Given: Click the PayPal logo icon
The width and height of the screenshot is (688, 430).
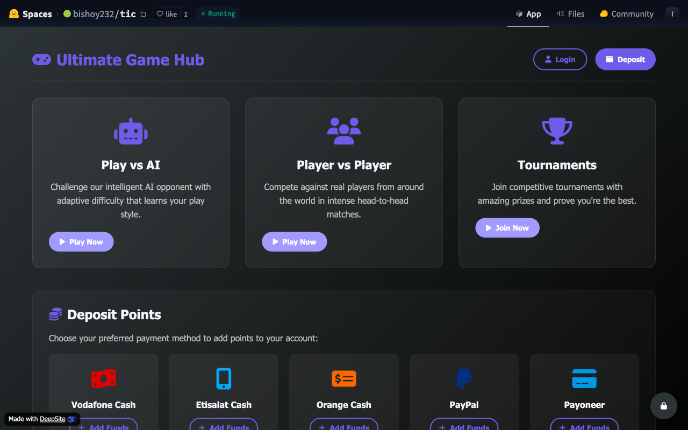Looking at the screenshot, I should [x=464, y=378].
